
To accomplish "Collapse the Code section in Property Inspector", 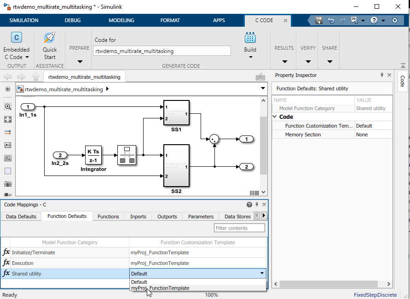I will click(x=275, y=117).
